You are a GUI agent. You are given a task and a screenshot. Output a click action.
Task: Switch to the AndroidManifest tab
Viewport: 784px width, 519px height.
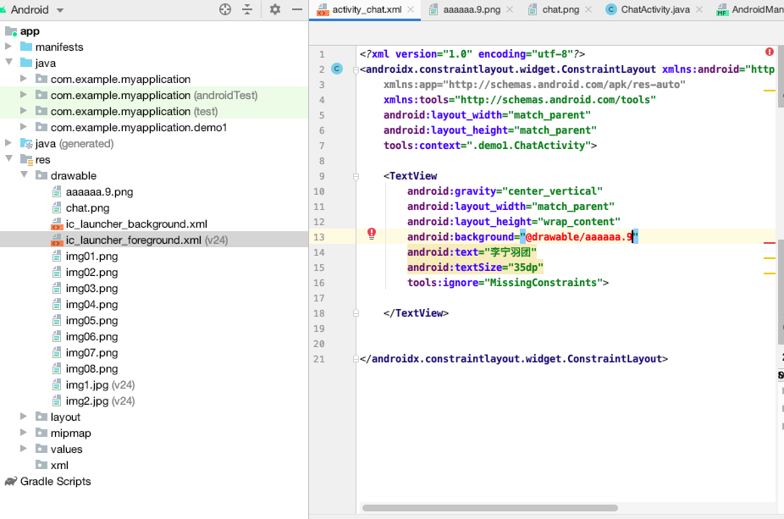point(750,9)
